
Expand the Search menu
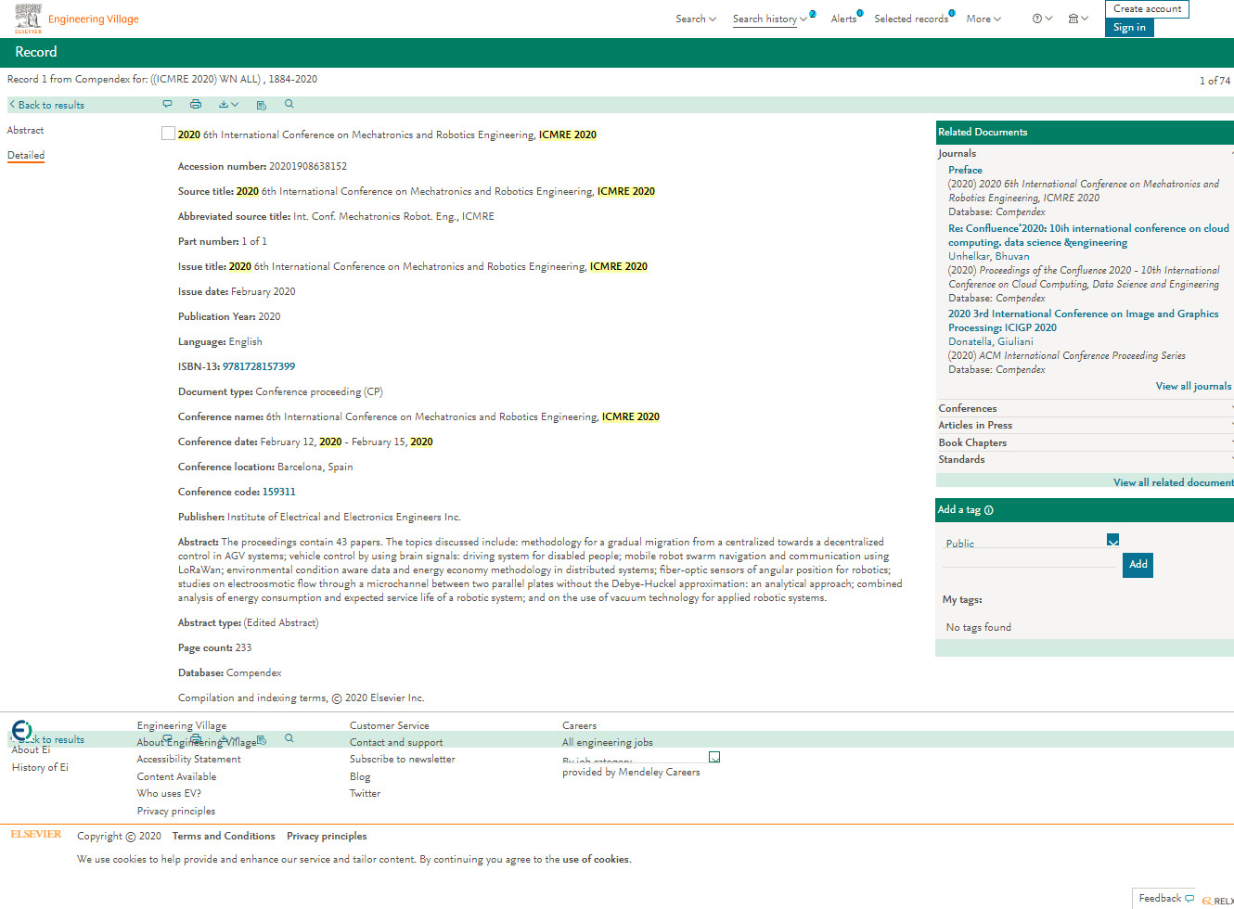pos(696,19)
